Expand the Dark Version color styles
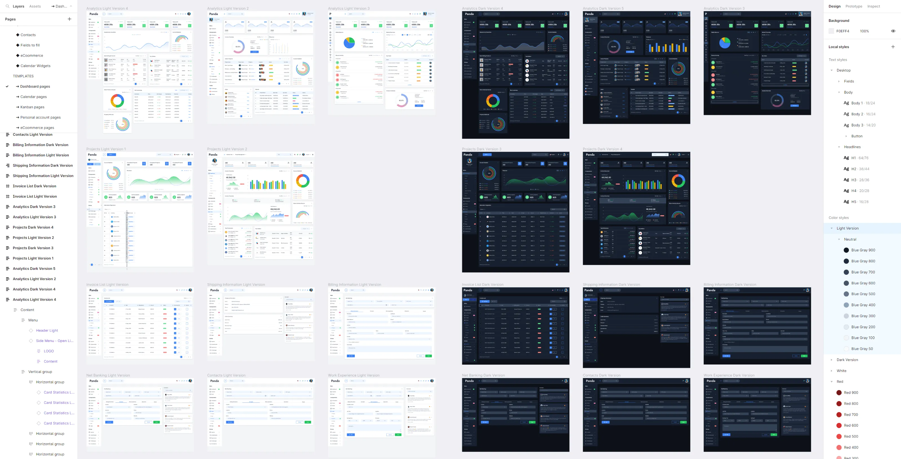This screenshot has height=459, width=901. [831, 359]
